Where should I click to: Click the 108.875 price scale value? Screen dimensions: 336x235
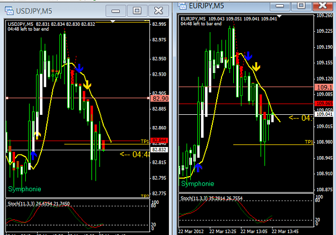(325, 189)
